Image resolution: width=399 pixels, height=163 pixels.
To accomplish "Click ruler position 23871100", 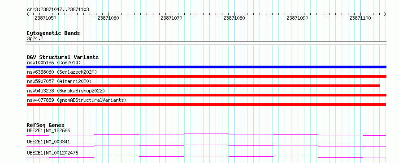I will coord(360,18).
